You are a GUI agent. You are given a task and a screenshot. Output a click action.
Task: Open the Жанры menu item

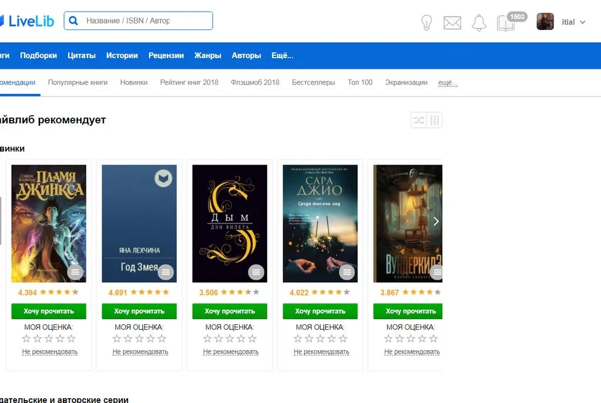coord(208,56)
